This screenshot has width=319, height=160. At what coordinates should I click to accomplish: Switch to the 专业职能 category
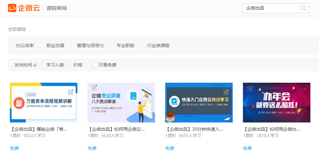pyautogui.click(x=125, y=45)
